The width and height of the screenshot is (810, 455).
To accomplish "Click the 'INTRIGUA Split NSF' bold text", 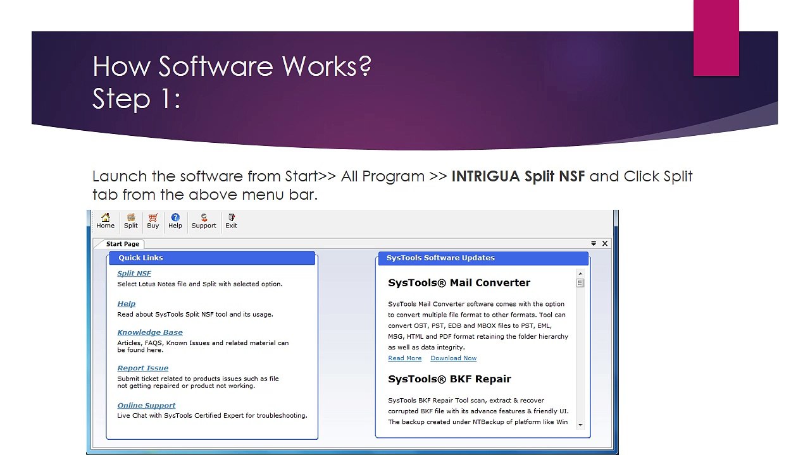I will 518,176.
